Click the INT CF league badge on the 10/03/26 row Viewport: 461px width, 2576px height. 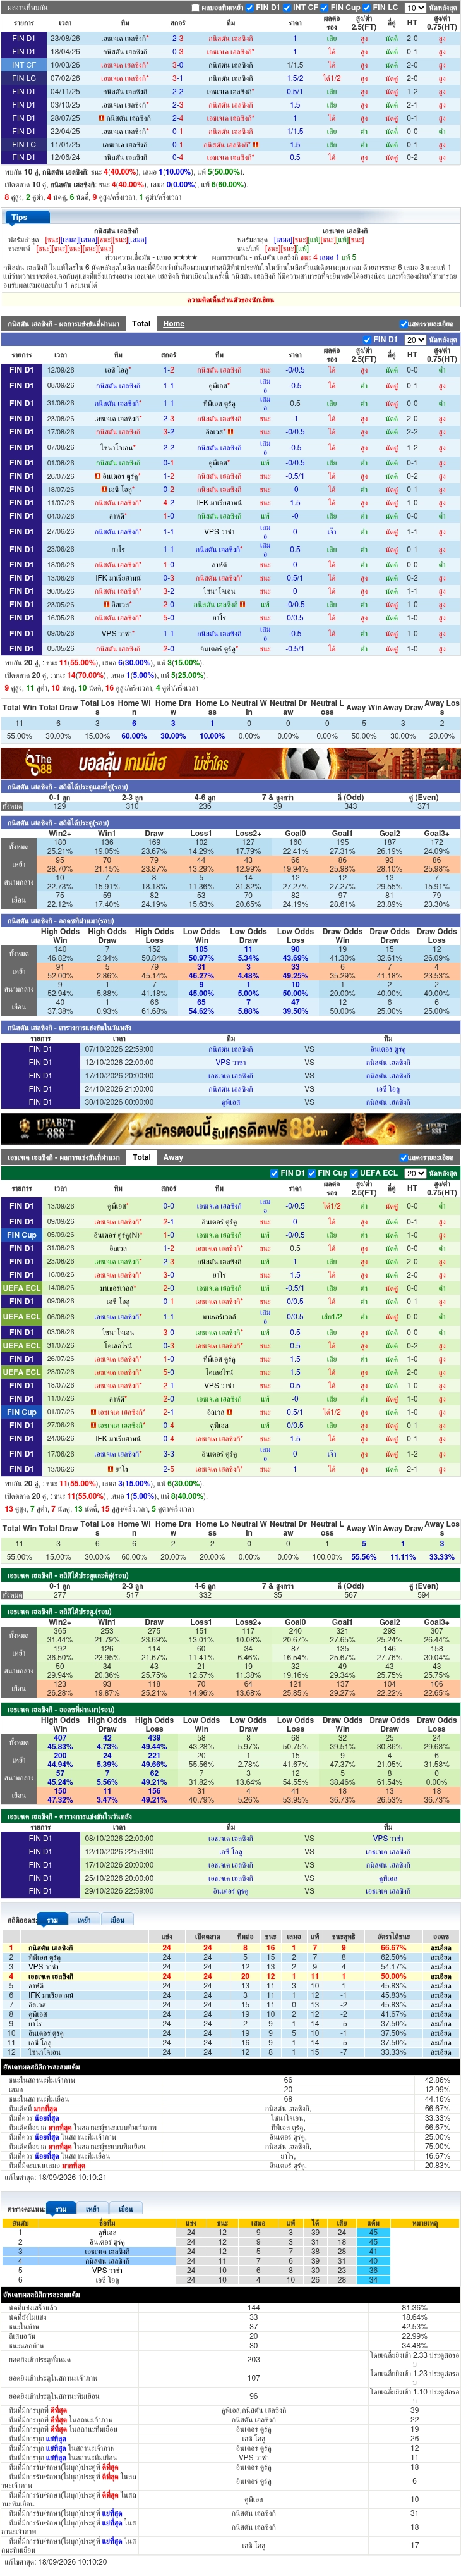tap(23, 65)
